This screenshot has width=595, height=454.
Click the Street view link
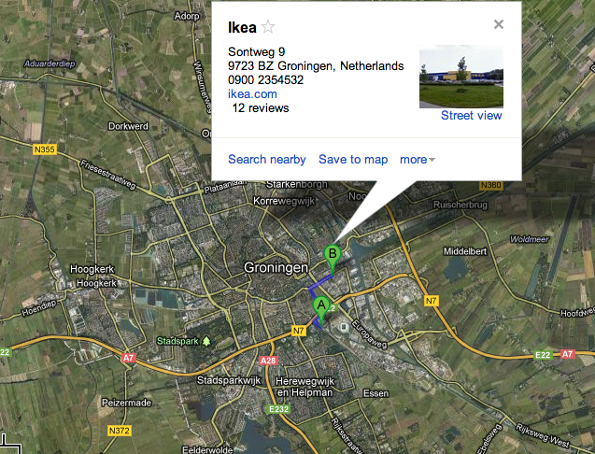pos(472,116)
